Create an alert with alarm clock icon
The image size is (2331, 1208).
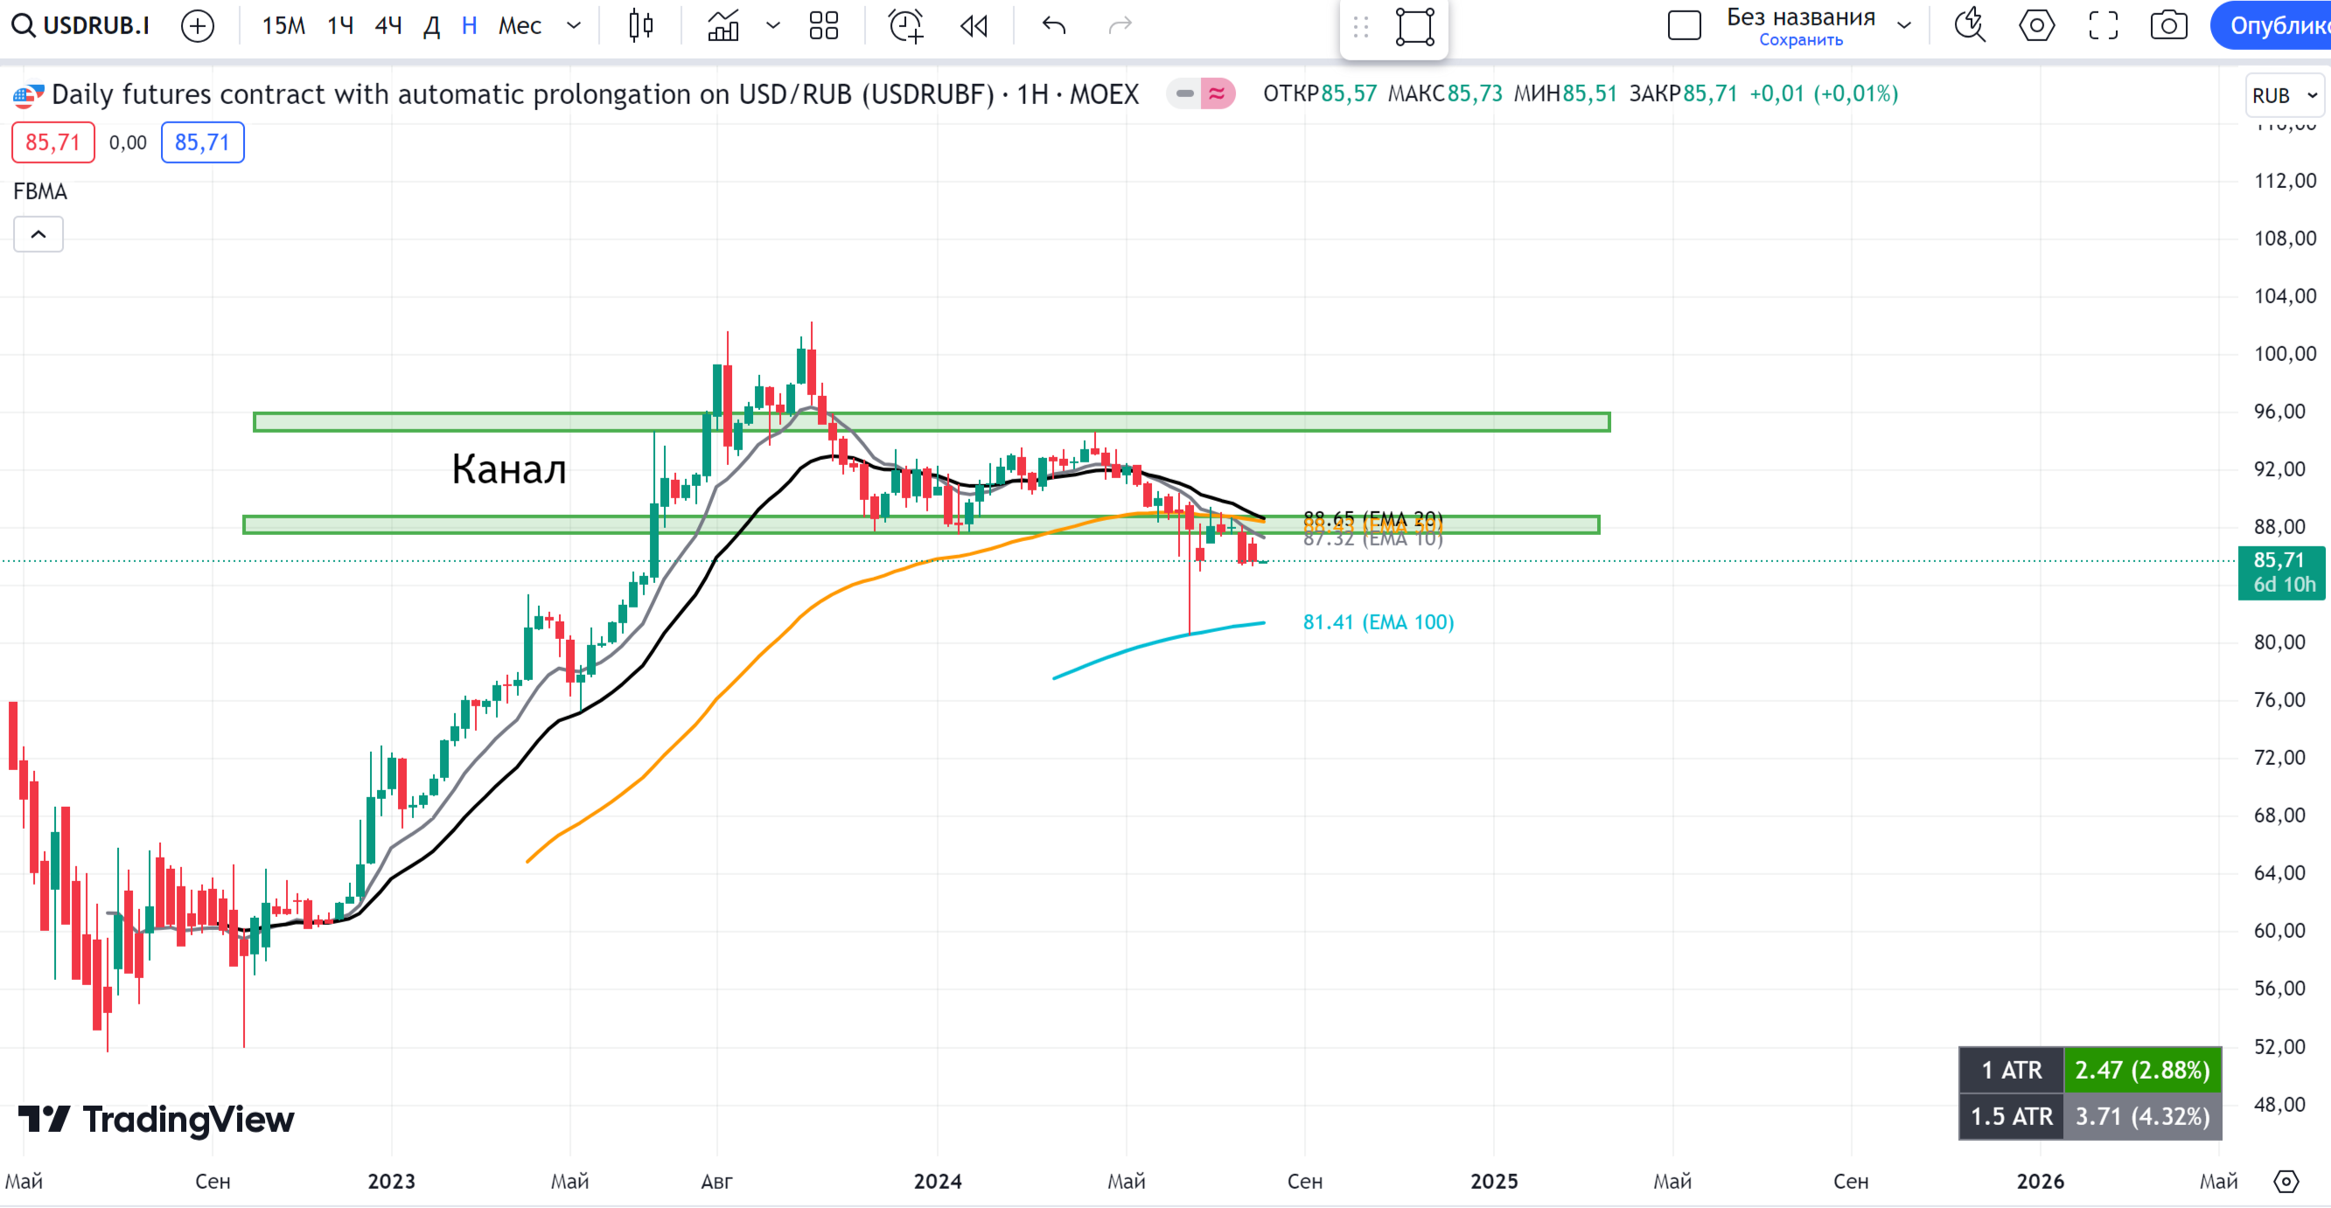pyautogui.click(x=906, y=25)
